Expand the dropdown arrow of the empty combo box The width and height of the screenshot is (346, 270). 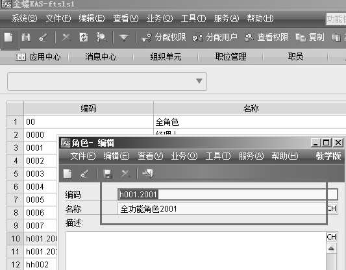(x=199, y=81)
